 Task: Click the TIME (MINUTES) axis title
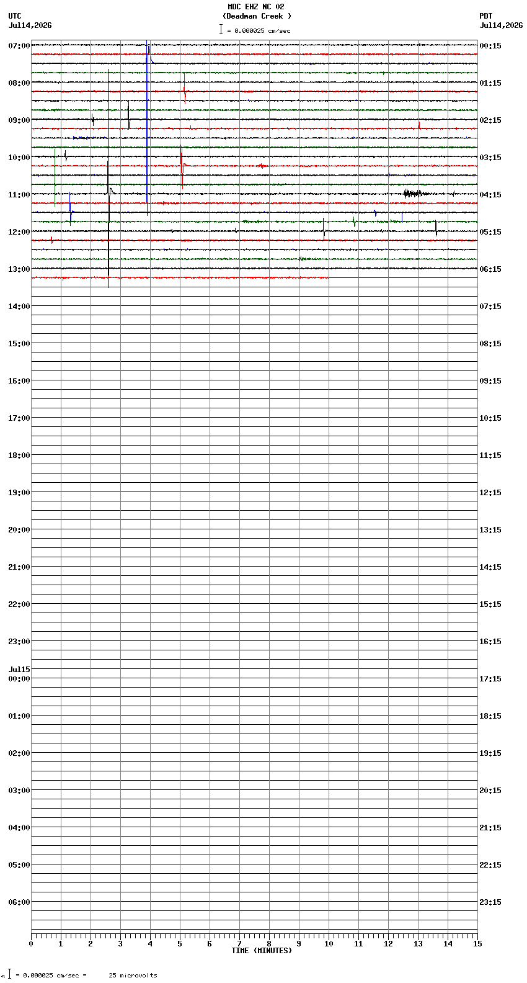click(262, 951)
